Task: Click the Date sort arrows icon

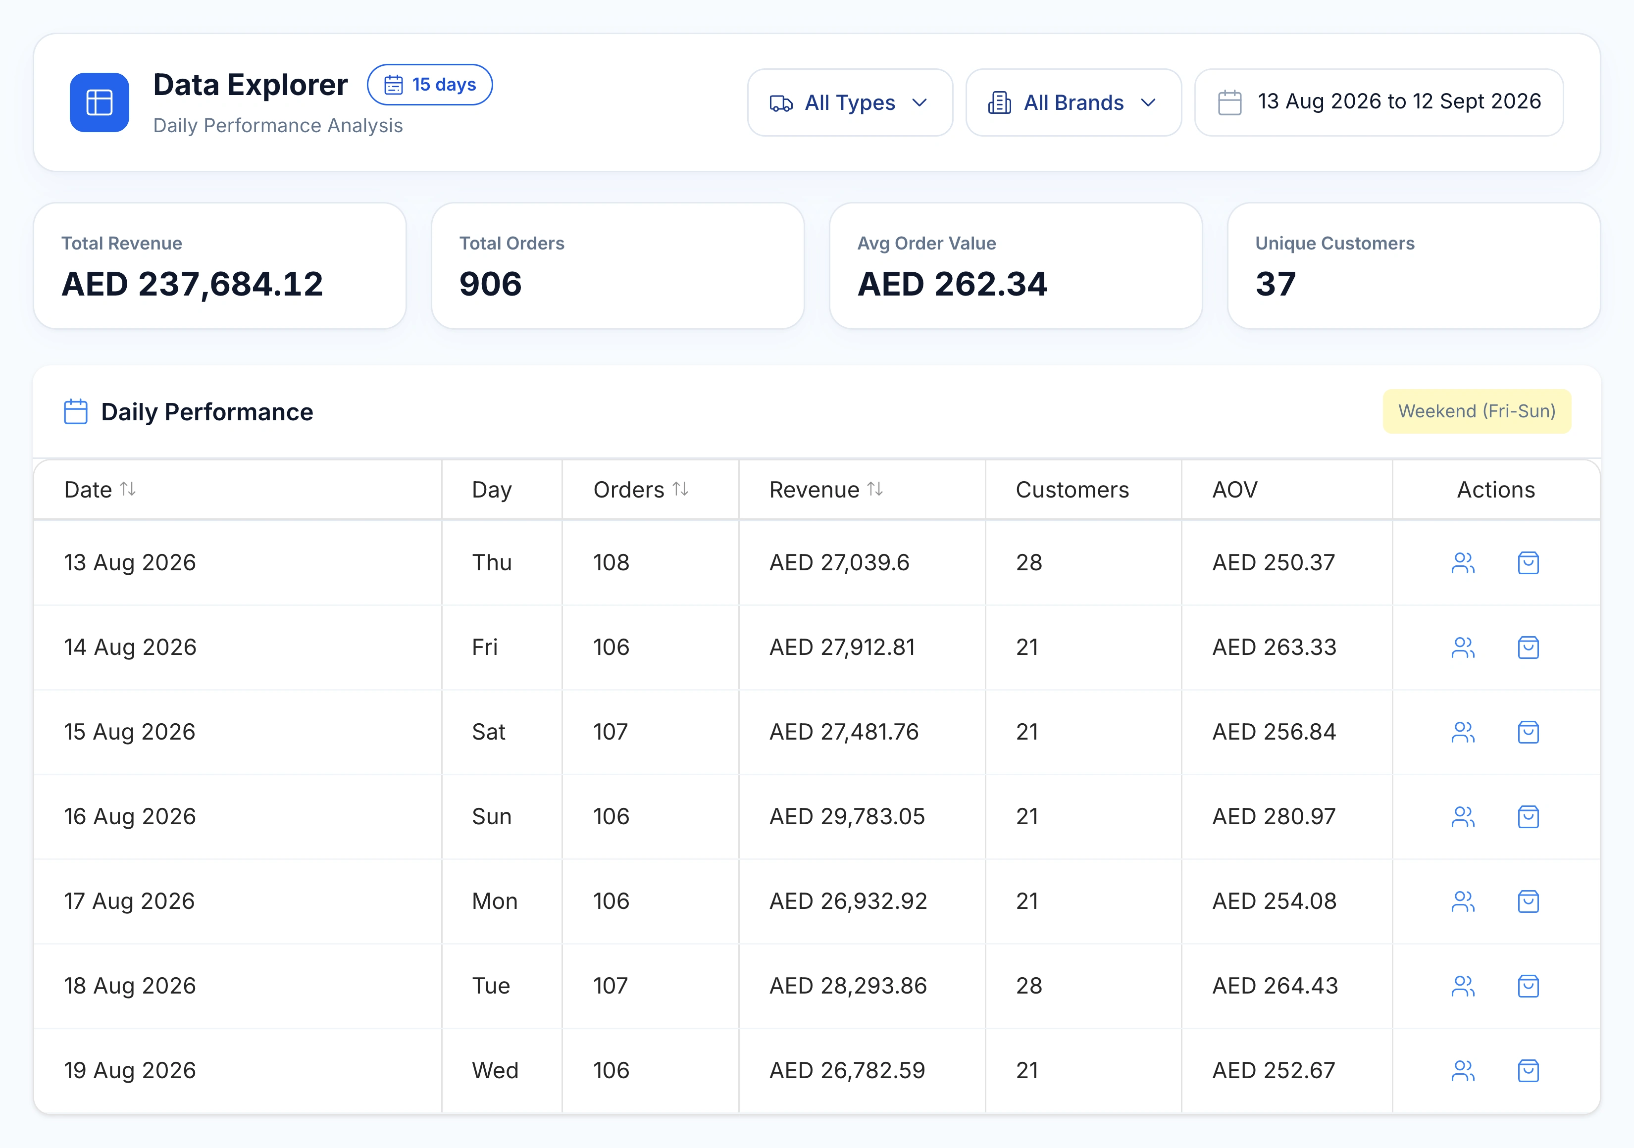Action: click(128, 489)
